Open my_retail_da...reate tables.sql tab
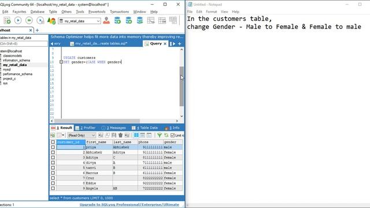Viewport: 370px width, 208px height. 99,44
